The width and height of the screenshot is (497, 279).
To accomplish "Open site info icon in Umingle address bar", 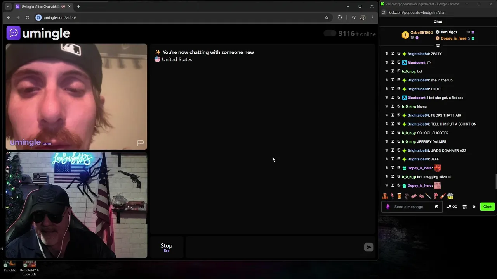I will [x=38, y=17].
